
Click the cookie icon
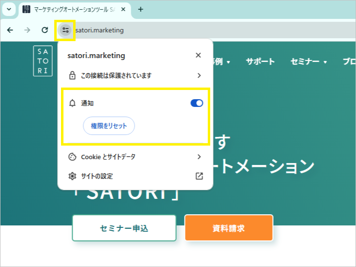[x=72, y=157]
